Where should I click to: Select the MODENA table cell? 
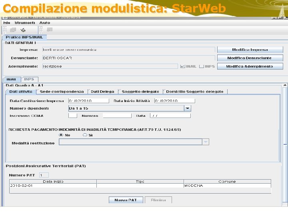tap(227, 186)
